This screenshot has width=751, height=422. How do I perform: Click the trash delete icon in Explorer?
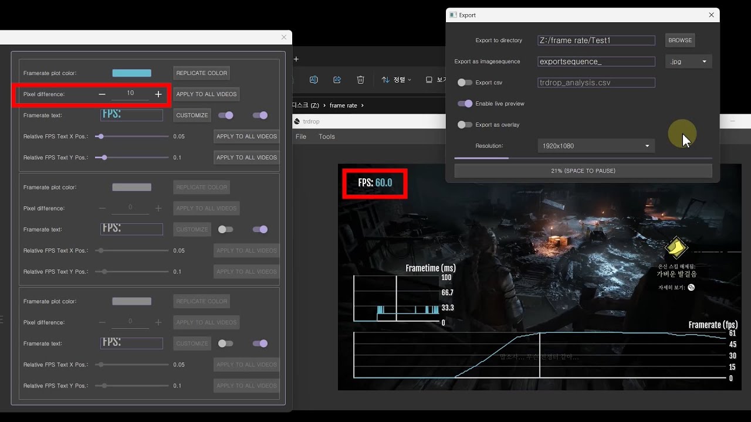pyautogui.click(x=361, y=80)
